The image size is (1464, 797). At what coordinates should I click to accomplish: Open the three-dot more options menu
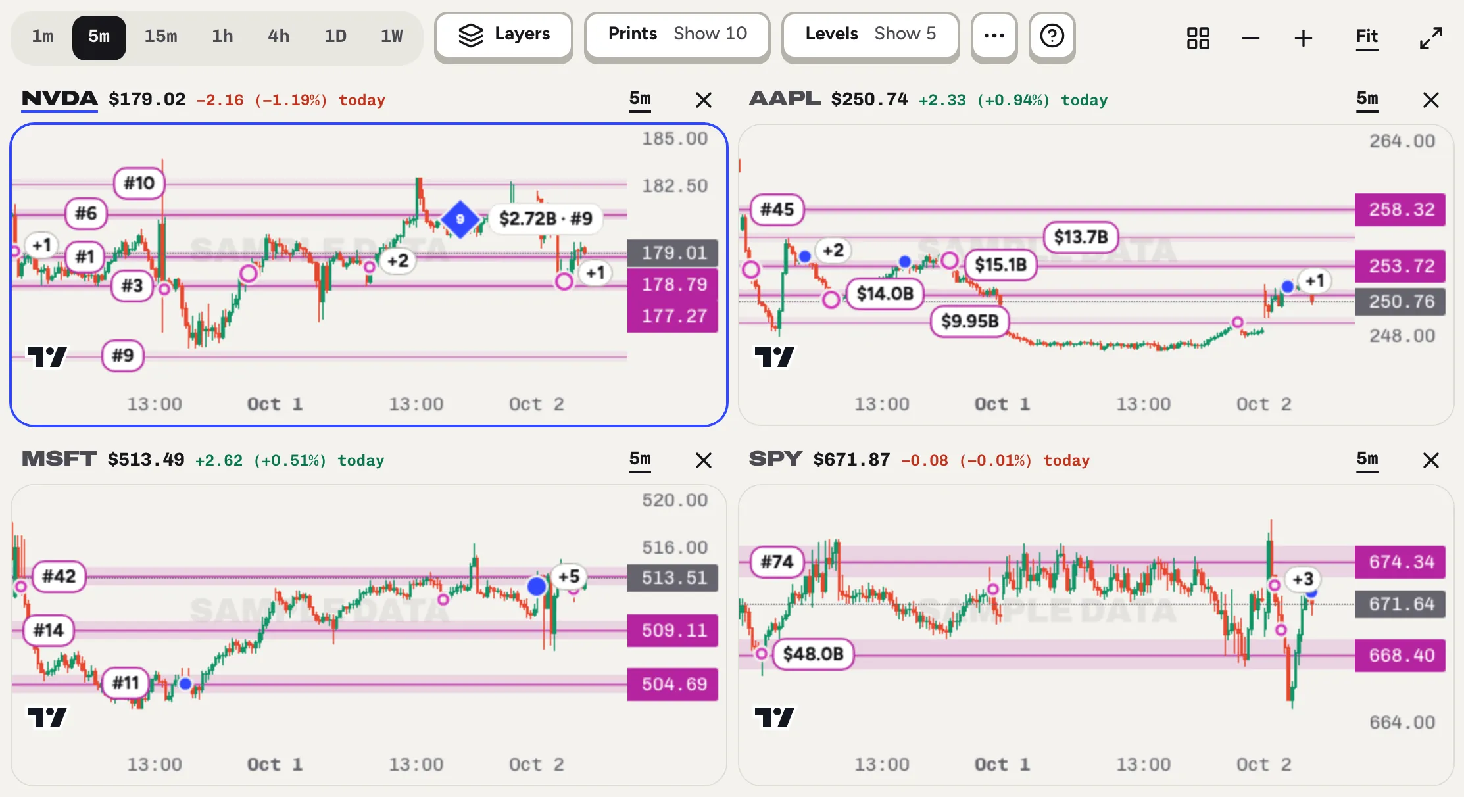994,36
